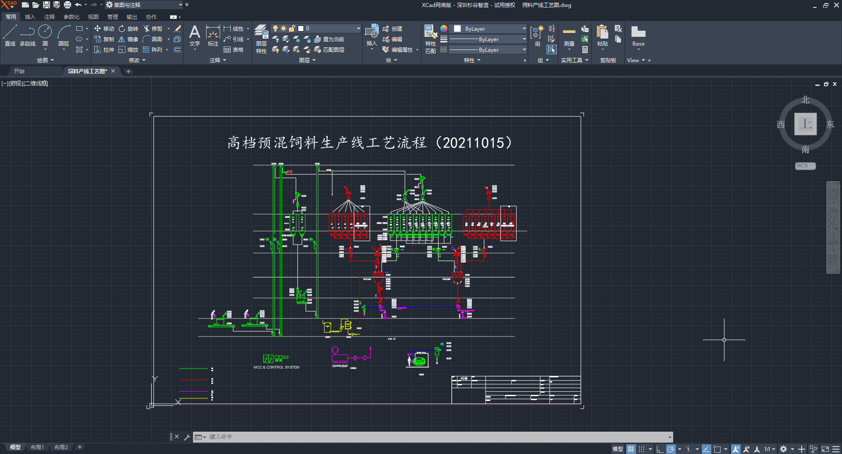
Task: Open the 1:1 annotation scale dropdown
Action: [x=770, y=449]
